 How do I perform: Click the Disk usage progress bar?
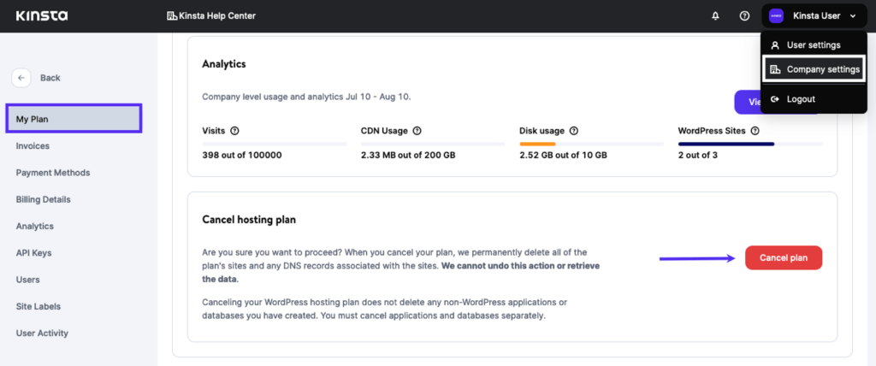592,145
